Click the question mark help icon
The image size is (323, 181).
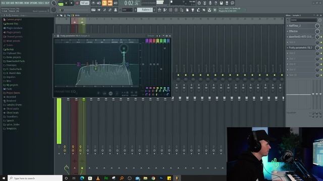[x=216, y=3]
